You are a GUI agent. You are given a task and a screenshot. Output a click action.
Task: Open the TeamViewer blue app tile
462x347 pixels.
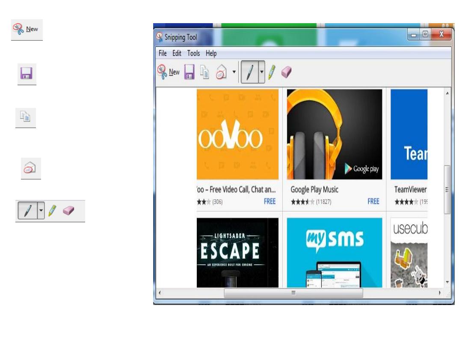(409, 134)
